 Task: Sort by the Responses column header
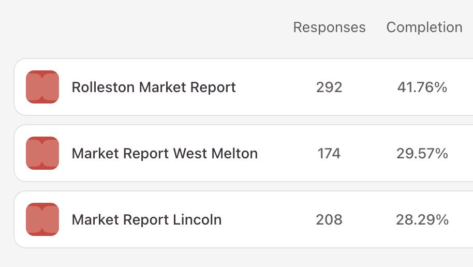pyautogui.click(x=329, y=27)
